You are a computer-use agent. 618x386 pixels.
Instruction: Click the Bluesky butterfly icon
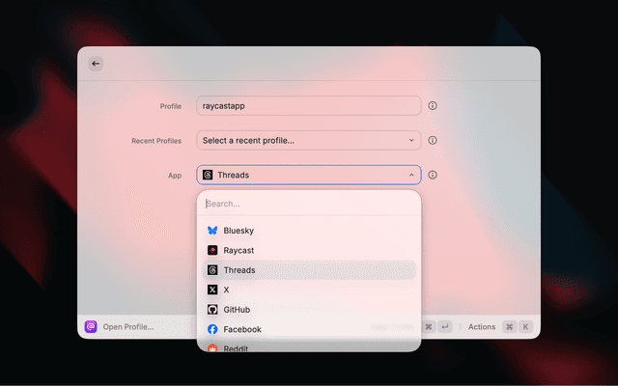tap(212, 231)
